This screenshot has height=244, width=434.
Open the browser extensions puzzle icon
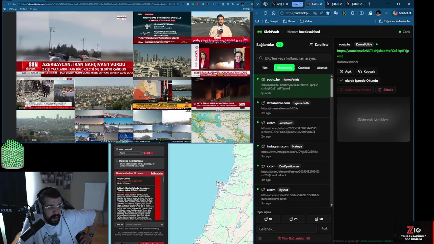pos(353,13)
